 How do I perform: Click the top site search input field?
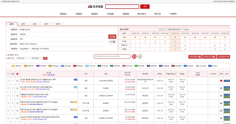click(x=122, y=7)
